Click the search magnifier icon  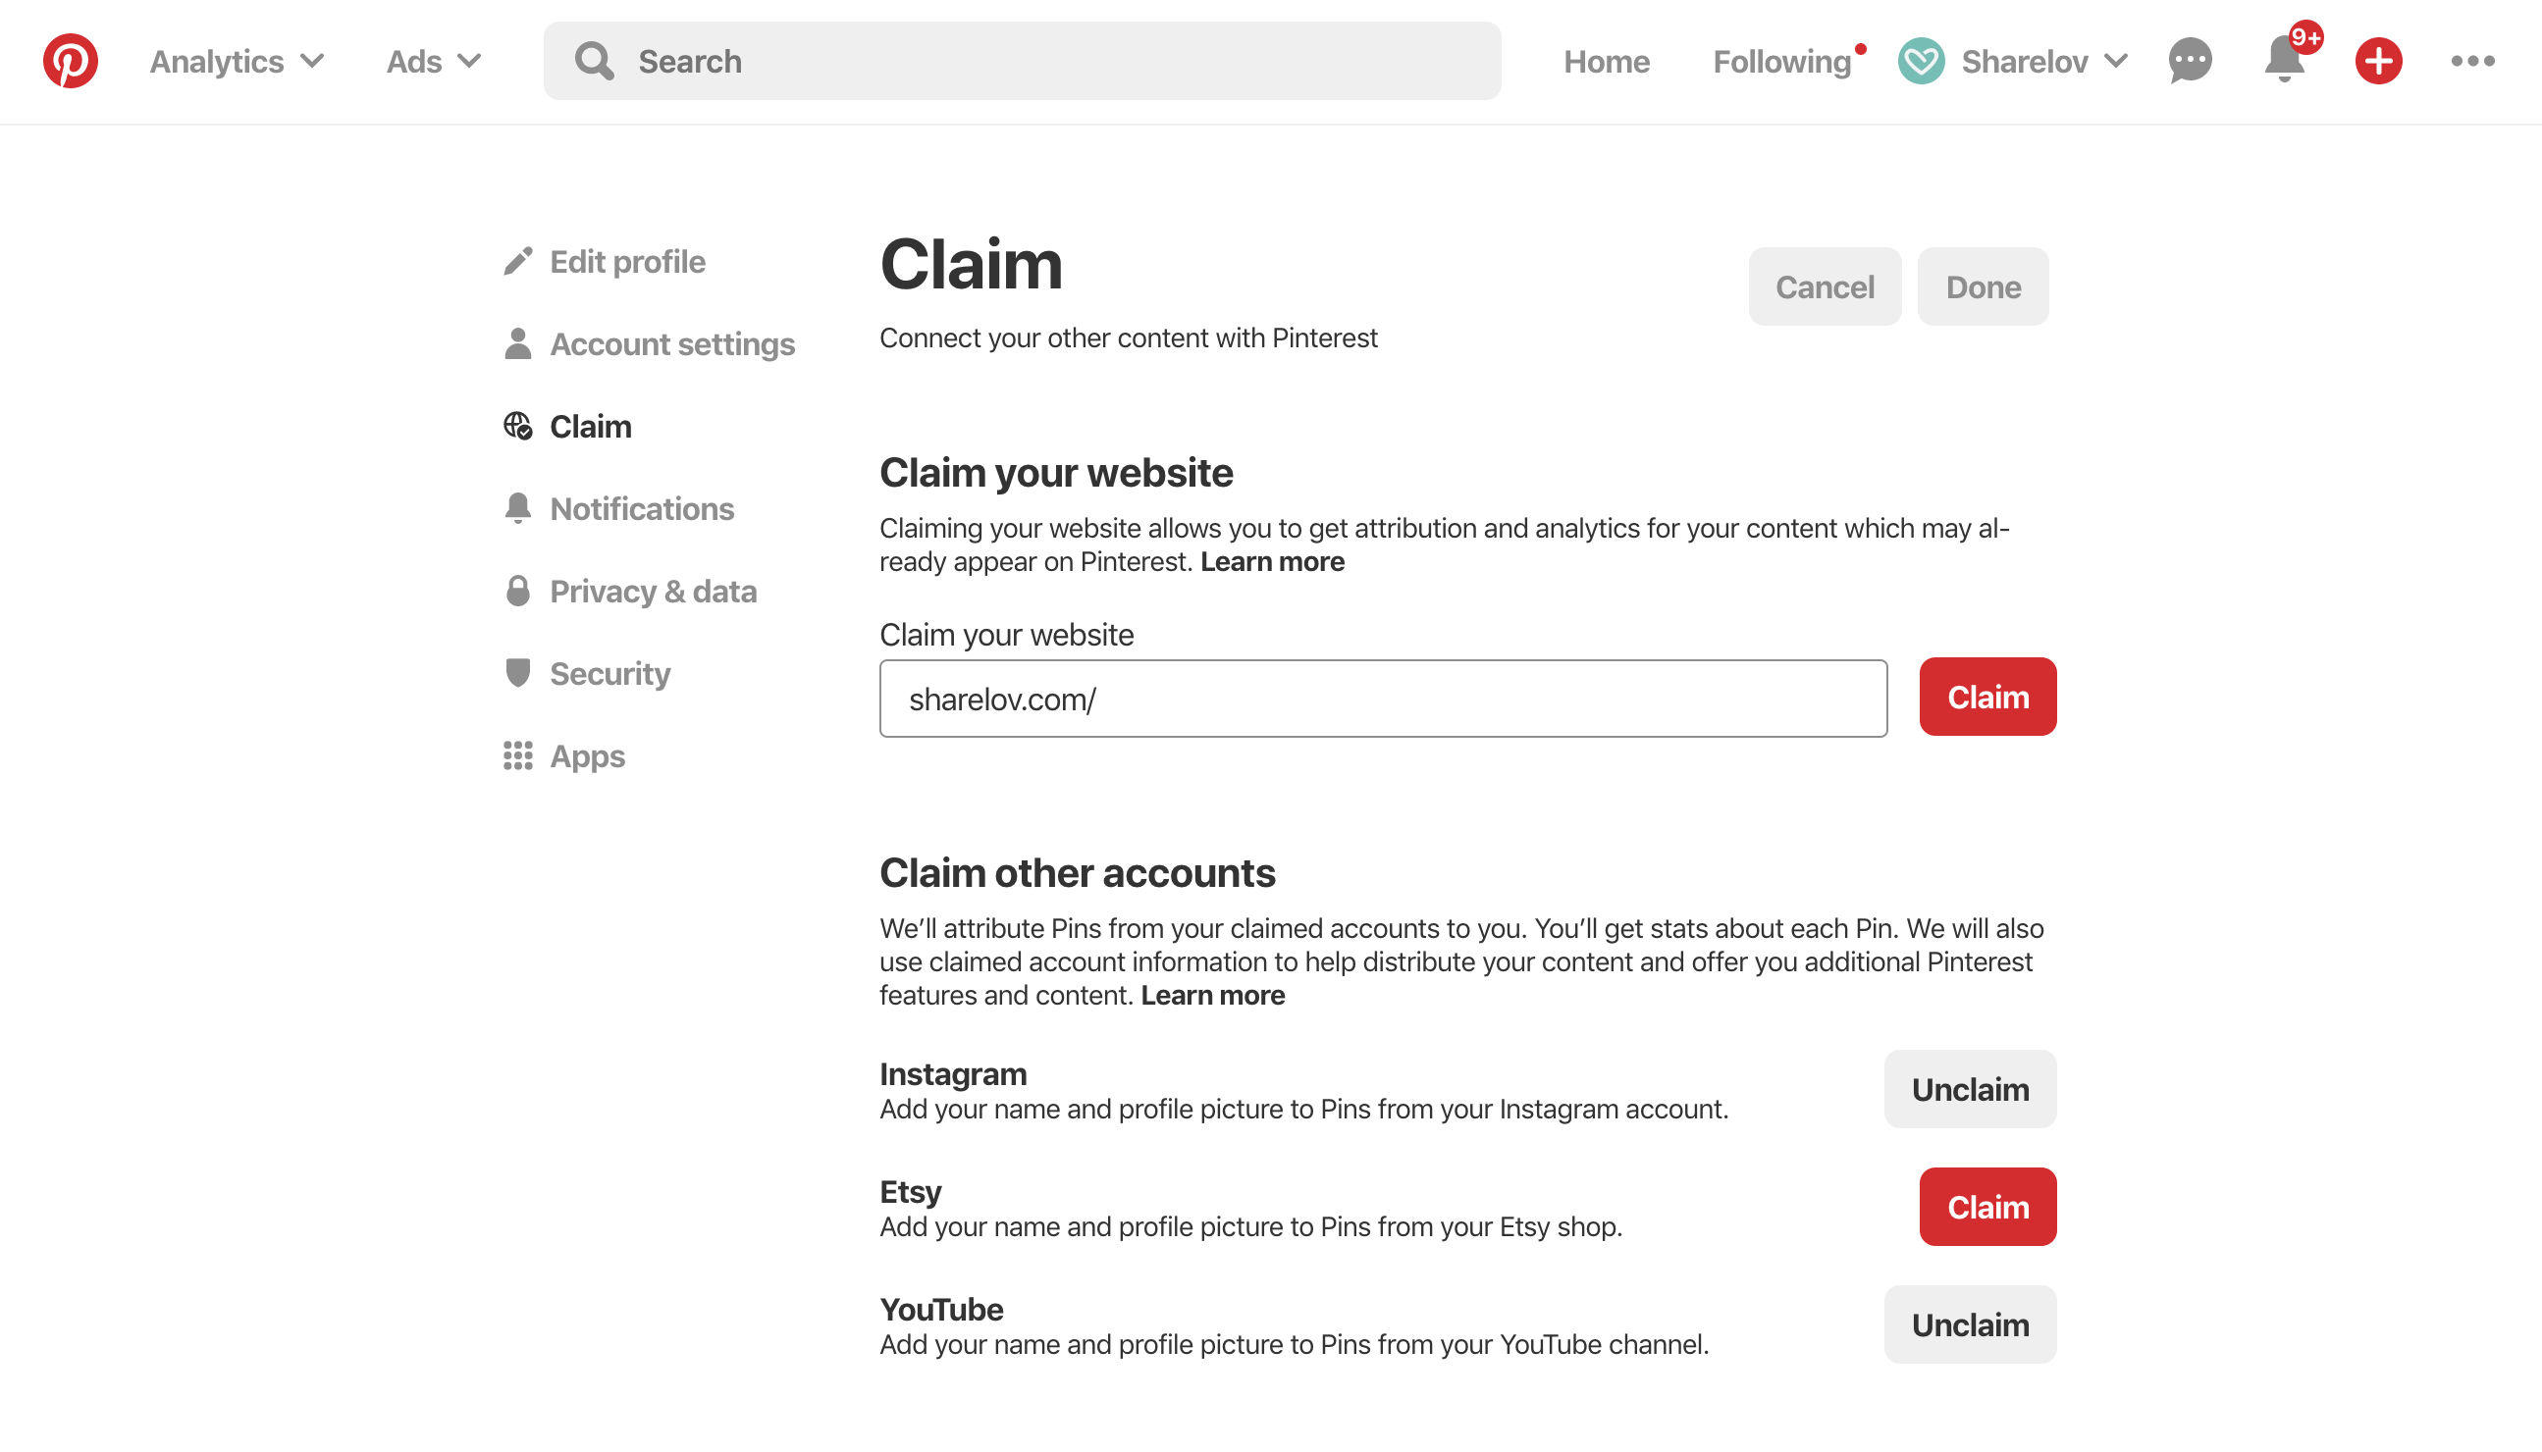pos(595,61)
